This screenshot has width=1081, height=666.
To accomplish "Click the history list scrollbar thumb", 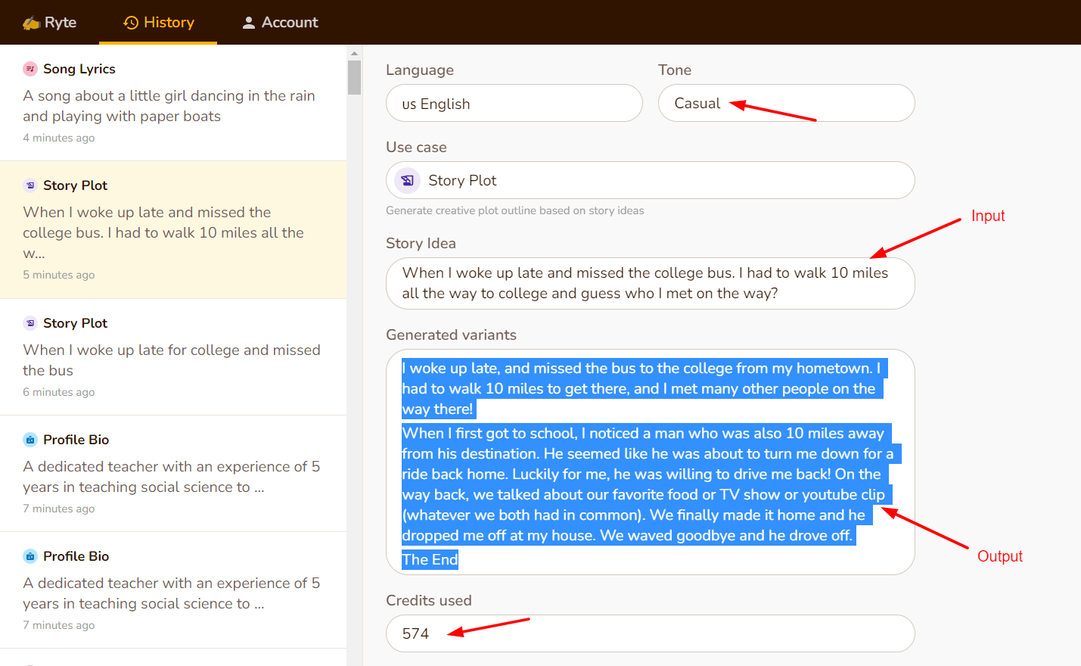I will point(354,77).
